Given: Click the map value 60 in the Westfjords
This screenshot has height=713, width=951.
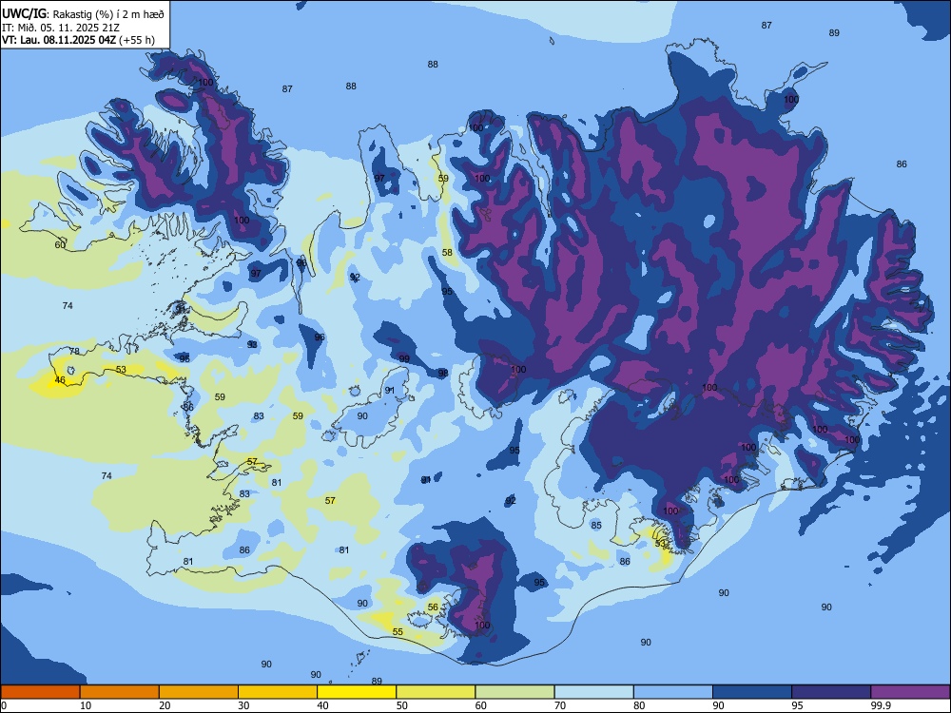Looking at the screenshot, I should click(59, 245).
